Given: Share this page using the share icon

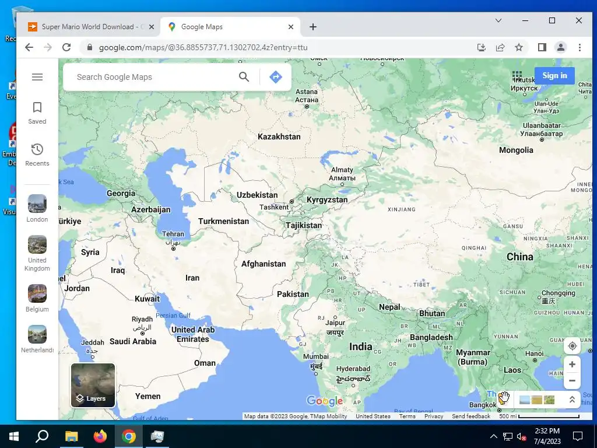Looking at the screenshot, I should (500, 47).
